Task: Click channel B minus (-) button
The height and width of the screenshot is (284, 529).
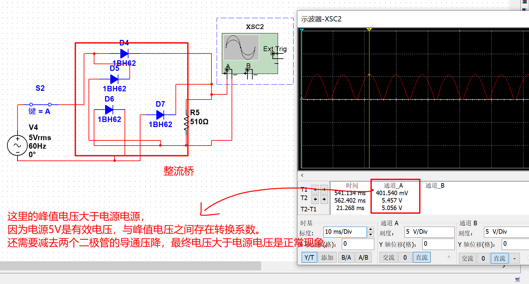Action: pyautogui.click(x=514, y=258)
